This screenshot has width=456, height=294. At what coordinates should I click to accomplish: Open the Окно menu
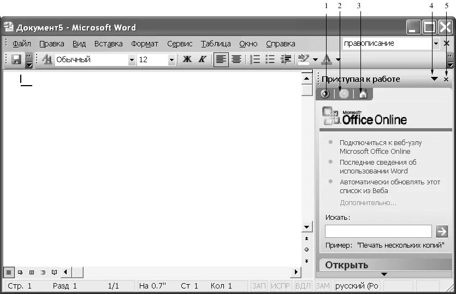click(x=248, y=44)
